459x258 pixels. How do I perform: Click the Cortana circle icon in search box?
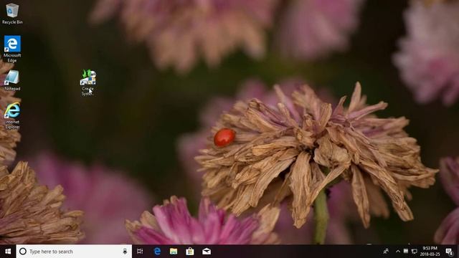(x=22, y=252)
